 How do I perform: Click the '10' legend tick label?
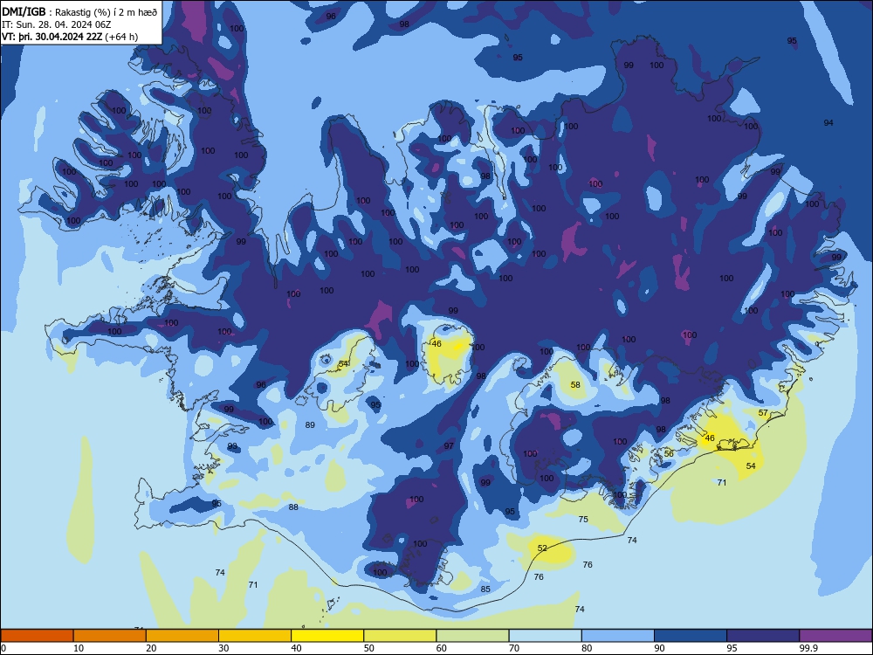click(x=79, y=648)
